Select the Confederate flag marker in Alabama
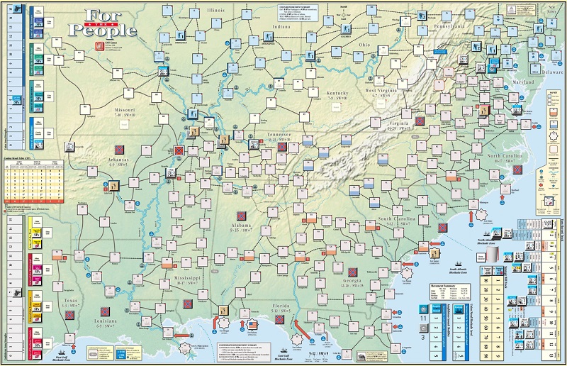 tap(242, 216)
